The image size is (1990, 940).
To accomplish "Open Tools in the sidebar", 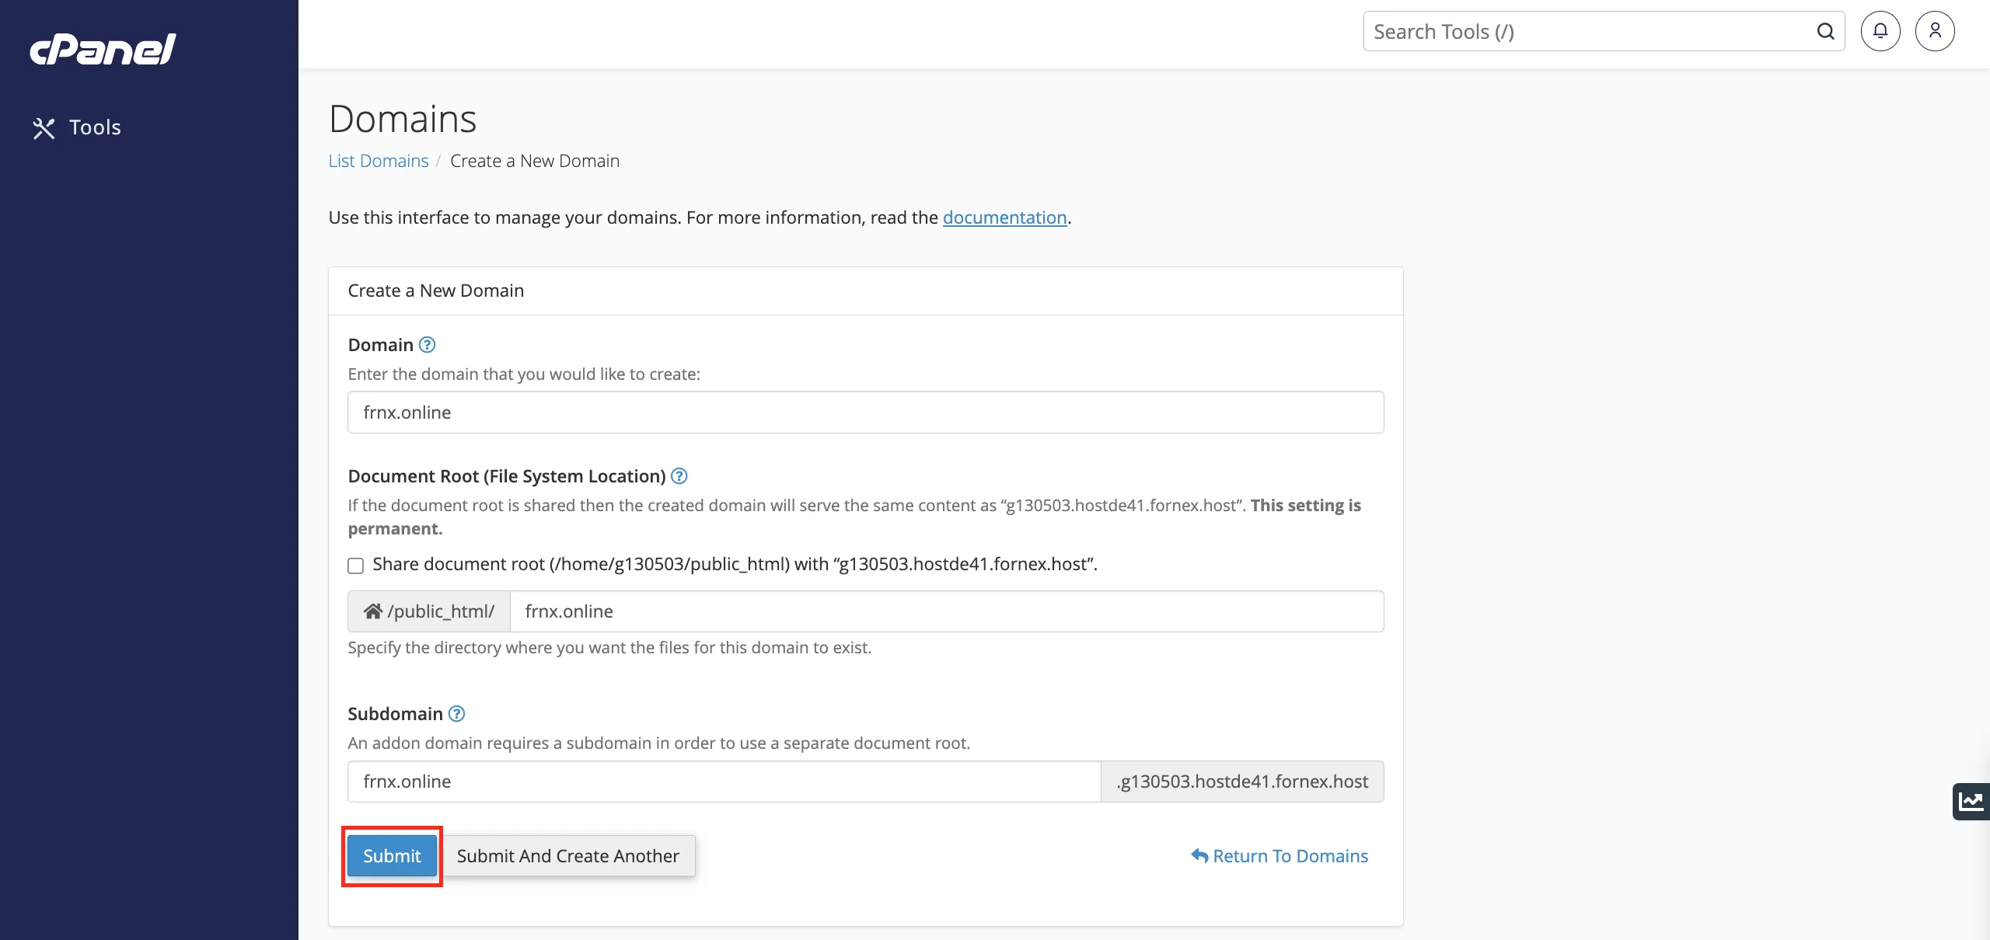I will point(76,127).
